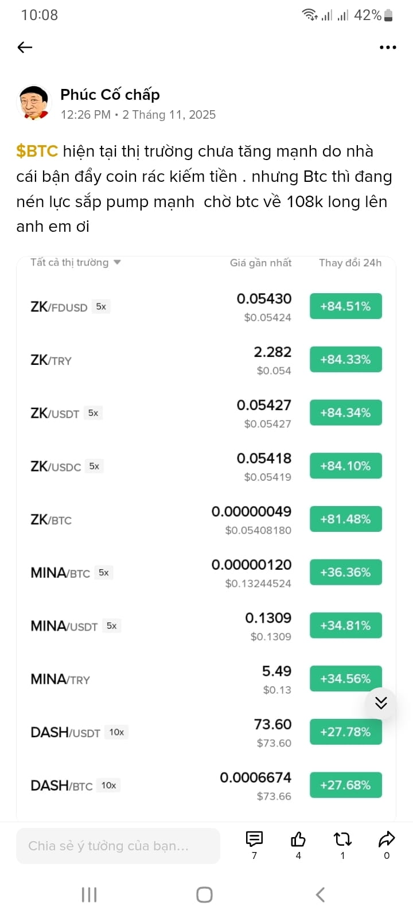Tap Android recent apps navigation icon
The width and height of the screenshot is (413, 918).
pyautogui.click(x=89, y=894)
